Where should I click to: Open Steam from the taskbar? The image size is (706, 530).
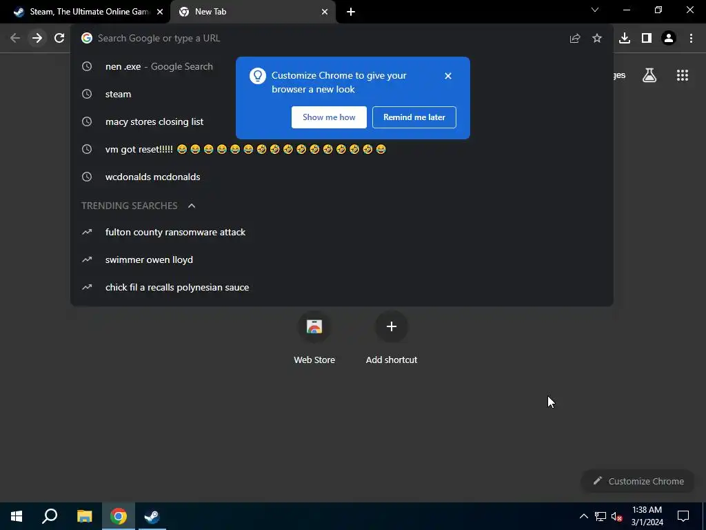tap(152, 516)
